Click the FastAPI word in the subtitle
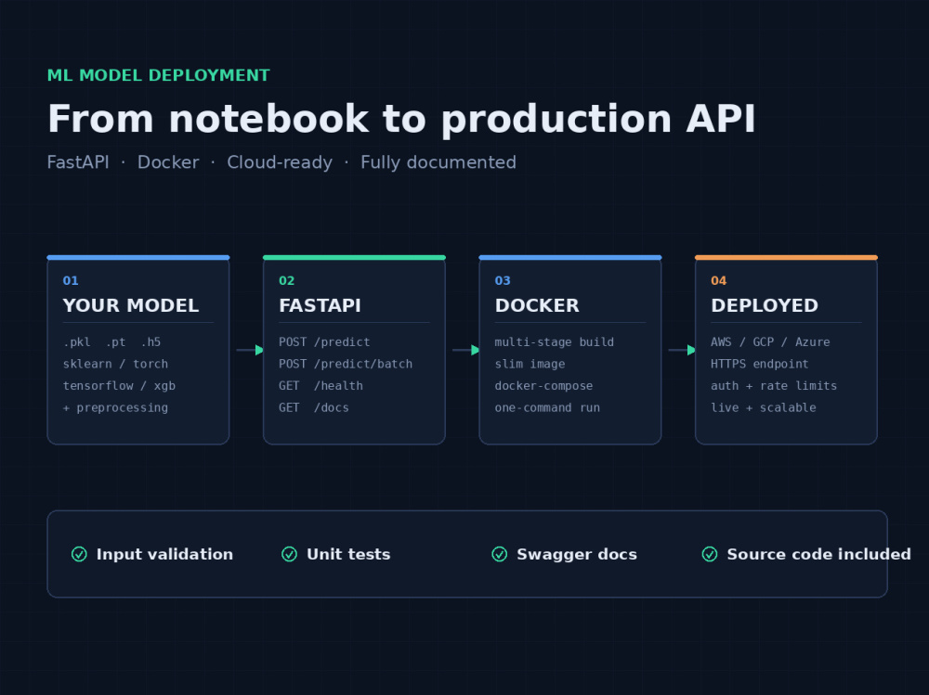929x695 pixels. pos(78,162)
